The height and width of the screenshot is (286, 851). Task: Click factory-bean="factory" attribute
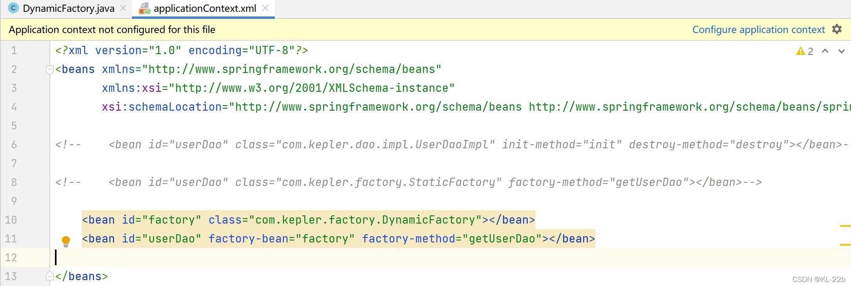281,239
